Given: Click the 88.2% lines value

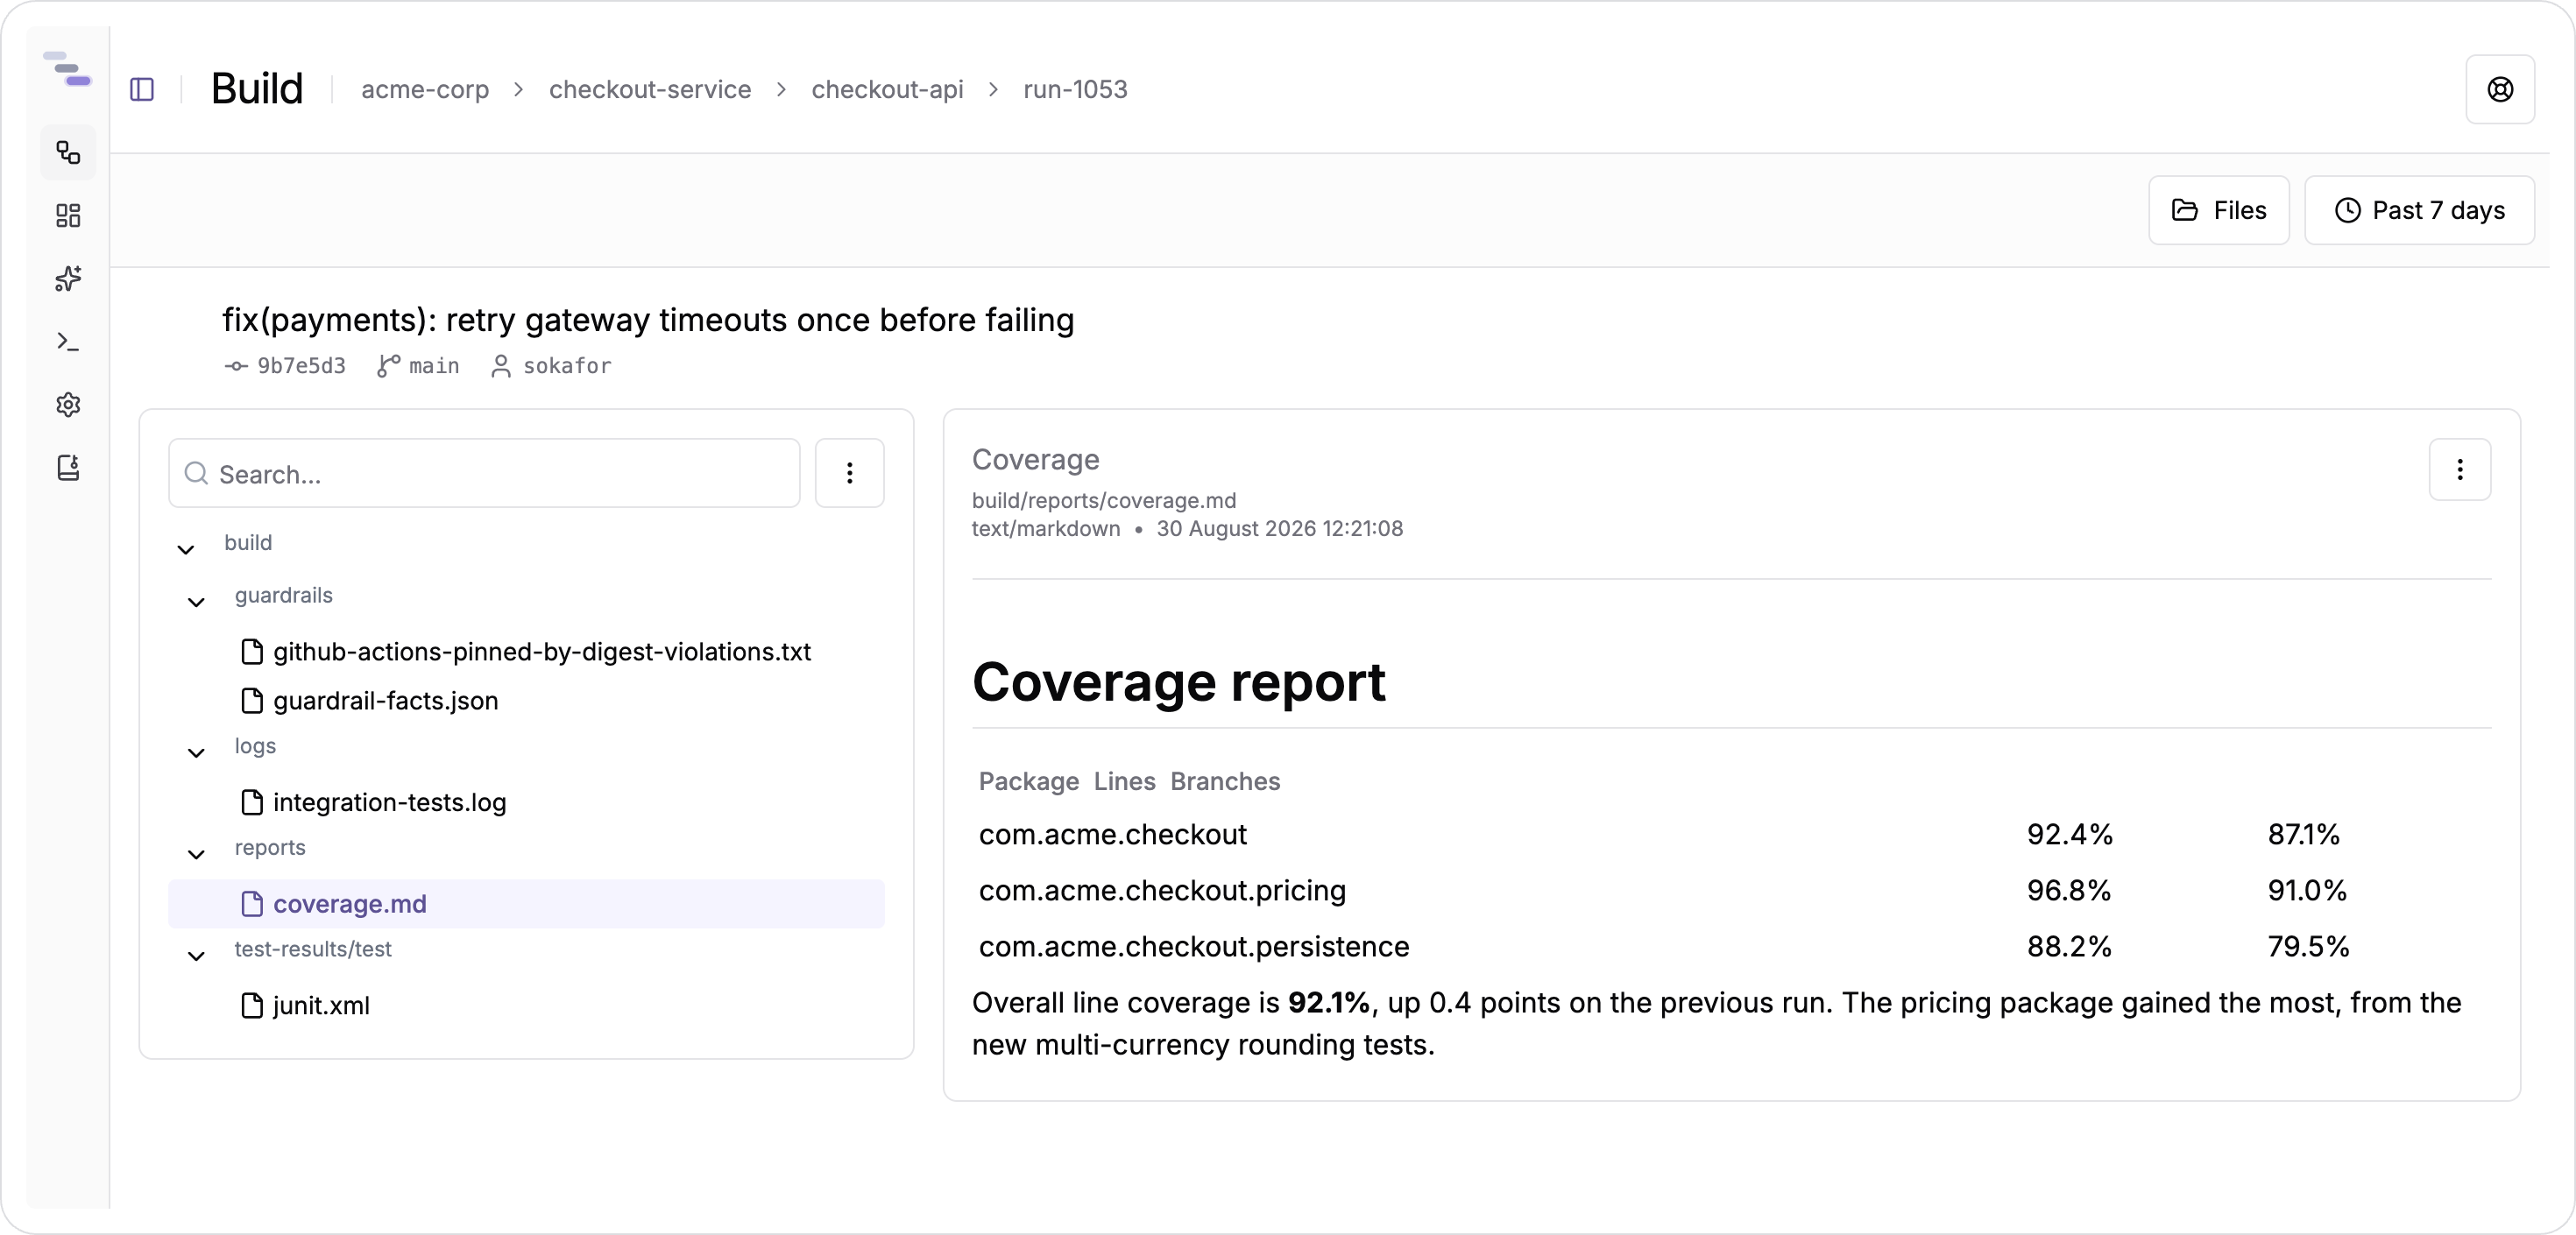Looking at the screenshot, I should pos(2069,947).
